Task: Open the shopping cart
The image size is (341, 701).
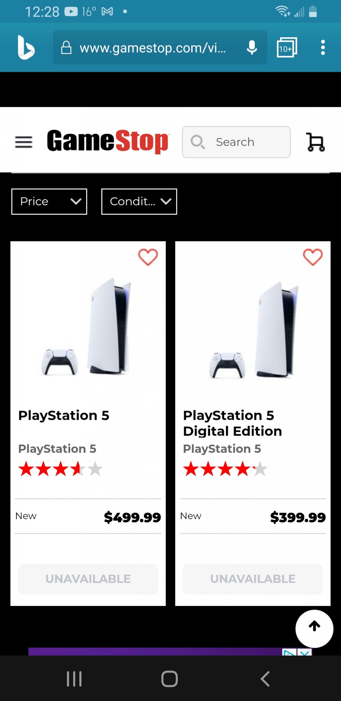Action: tap(315, 142)
